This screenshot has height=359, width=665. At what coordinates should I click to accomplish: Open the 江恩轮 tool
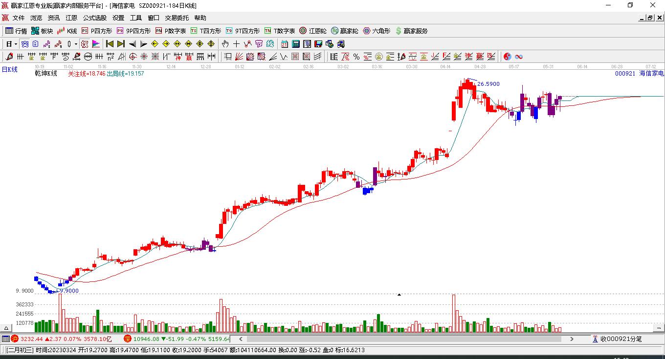(313, 31)
